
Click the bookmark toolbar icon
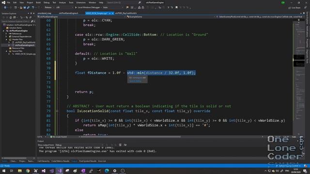pos(176,8)
